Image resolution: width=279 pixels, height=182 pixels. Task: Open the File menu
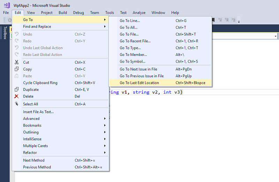point(6,13)
